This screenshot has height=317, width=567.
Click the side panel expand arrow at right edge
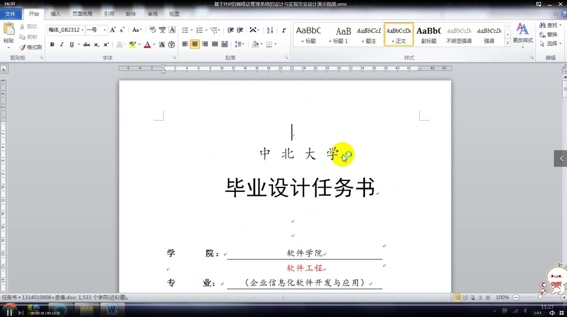tap(561, 158)
